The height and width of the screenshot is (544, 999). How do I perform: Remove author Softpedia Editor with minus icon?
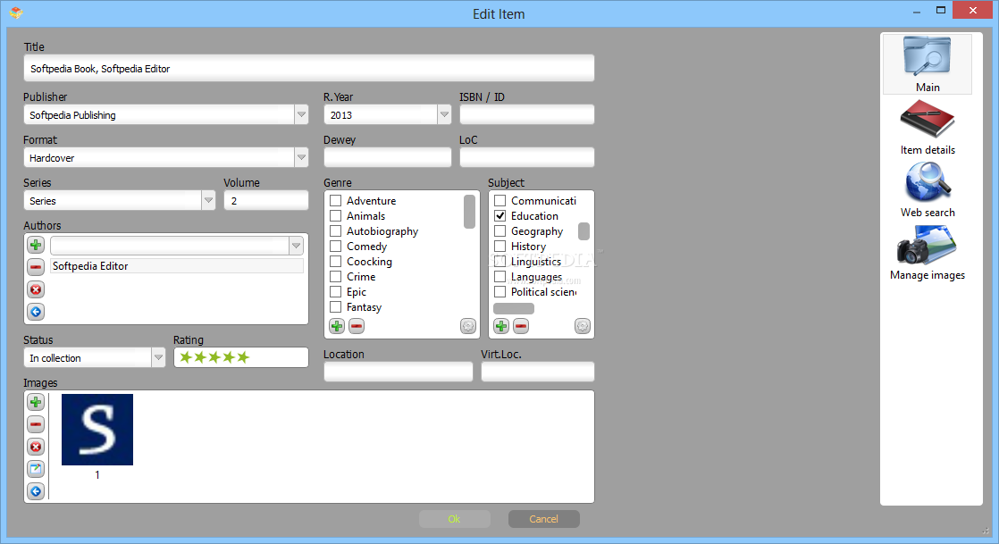click(36, 267)
